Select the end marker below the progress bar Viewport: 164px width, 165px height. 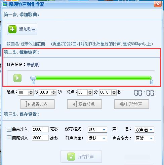tap(152, 82)
